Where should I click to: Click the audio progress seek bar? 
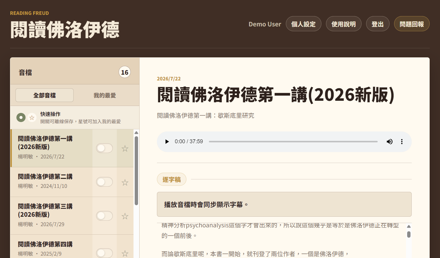293,142
